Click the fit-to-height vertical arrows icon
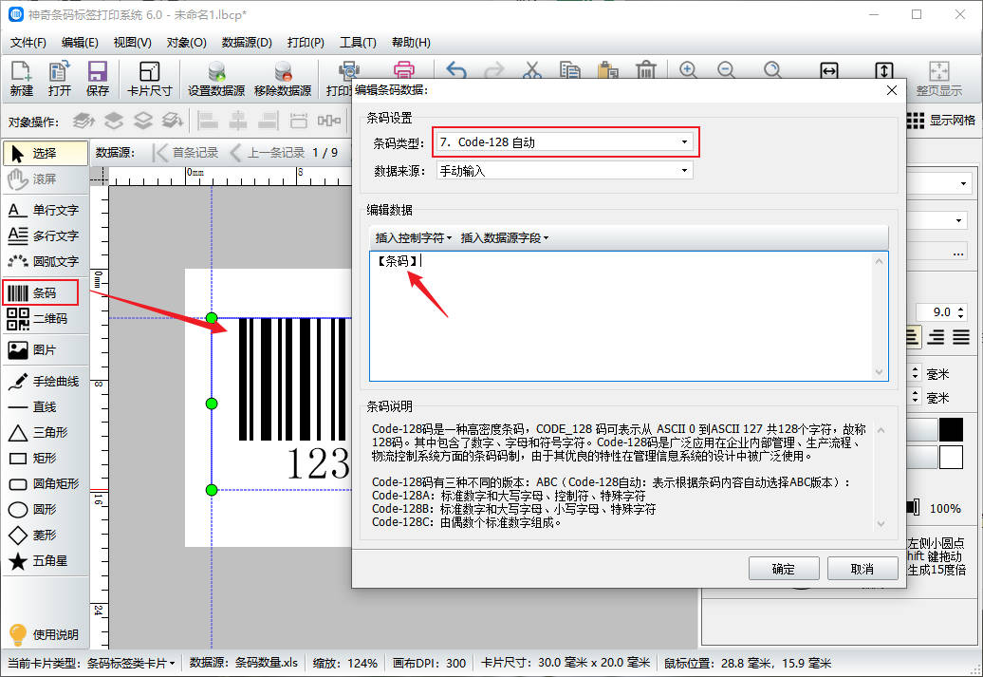 (883, 70)
